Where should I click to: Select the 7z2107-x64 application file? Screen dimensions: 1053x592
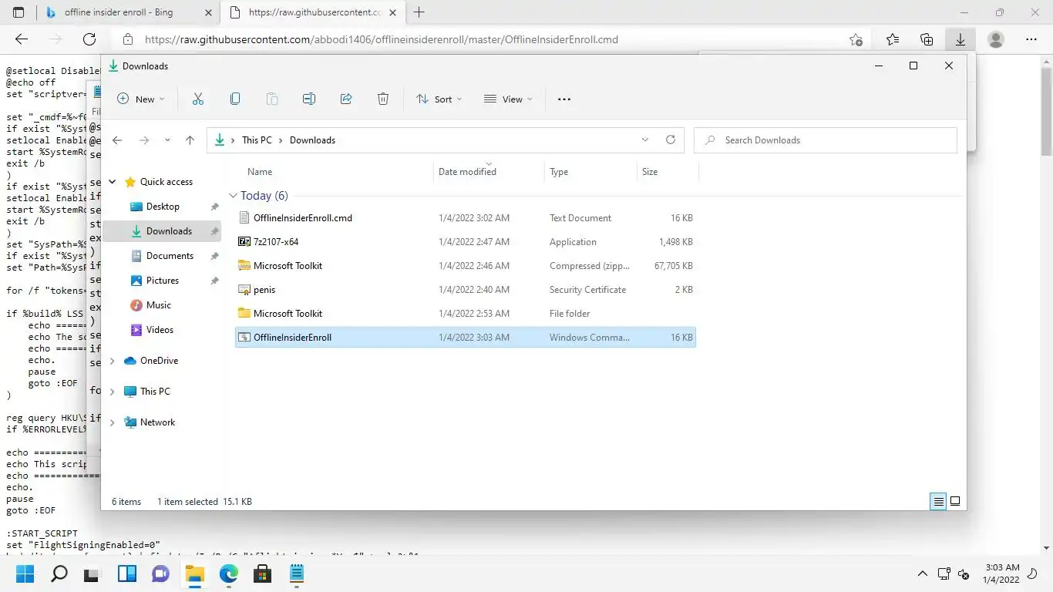point(466,242)
